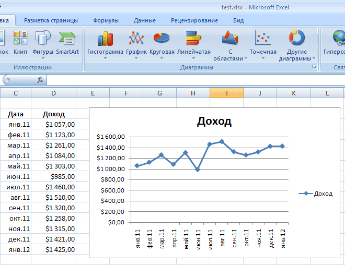Expand the График dropdown arrow
345x265 pixels.
coord(136,58)
